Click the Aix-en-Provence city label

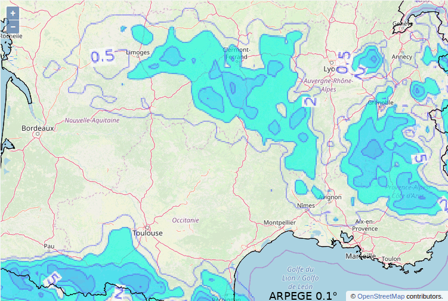tap(364, 225)
